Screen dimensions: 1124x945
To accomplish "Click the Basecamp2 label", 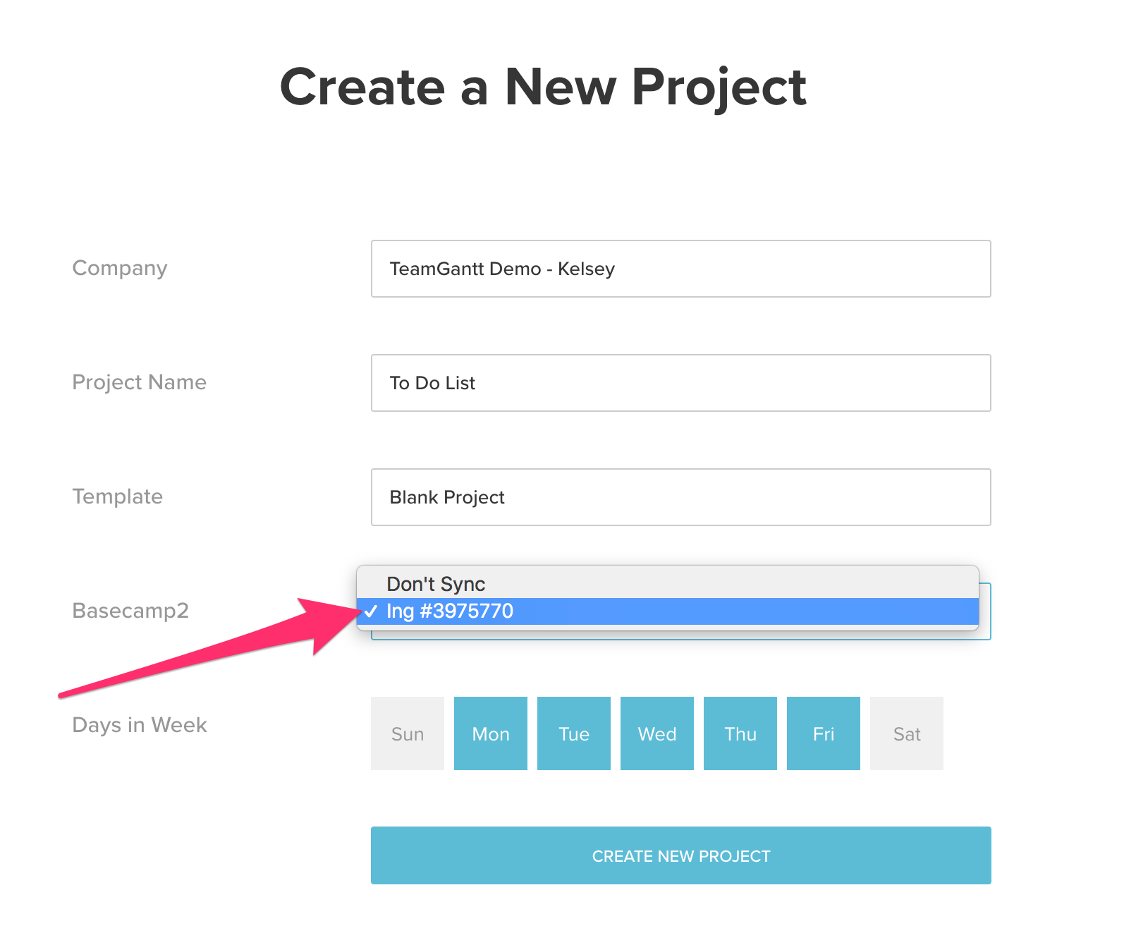I will [x=130, y=611].
